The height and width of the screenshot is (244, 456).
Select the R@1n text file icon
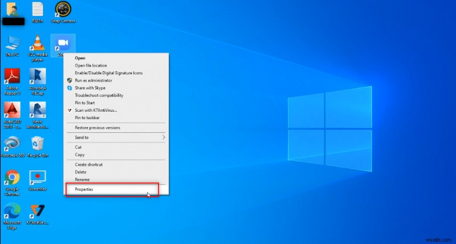point(38,13)
